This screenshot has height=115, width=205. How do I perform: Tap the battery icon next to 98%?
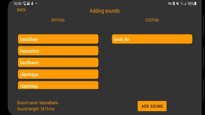click(196, 4)
